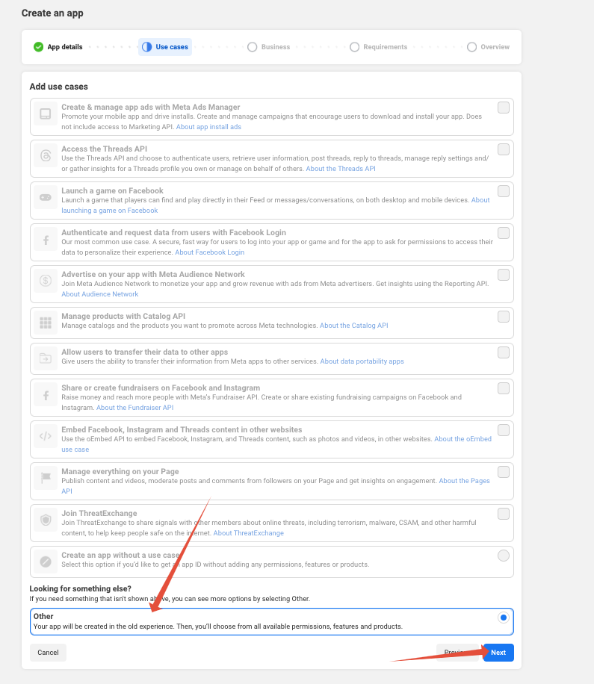Screen dimensions: 594x684
Task: Click the Business step circle icon
Action: click(x=253, y=47)
